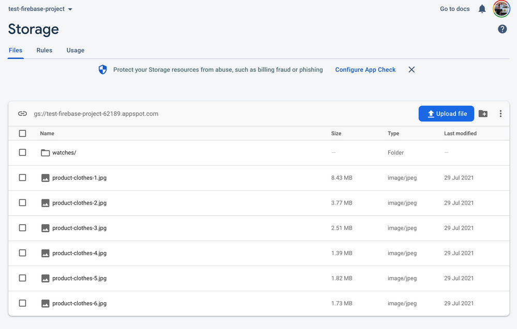Dismiss the App Check banner with the X
This screenshot has width=517, height=329.
coord(411,69)
